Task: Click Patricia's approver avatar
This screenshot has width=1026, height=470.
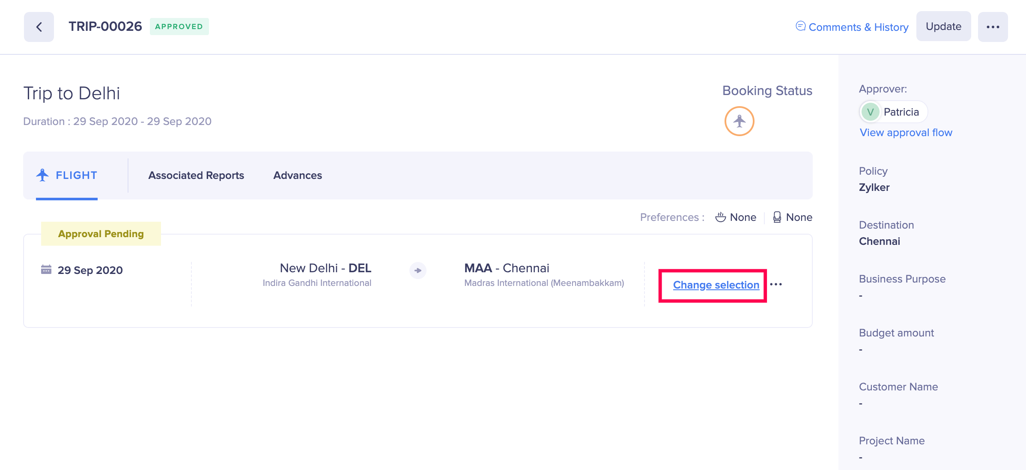Action: point(870,112)
